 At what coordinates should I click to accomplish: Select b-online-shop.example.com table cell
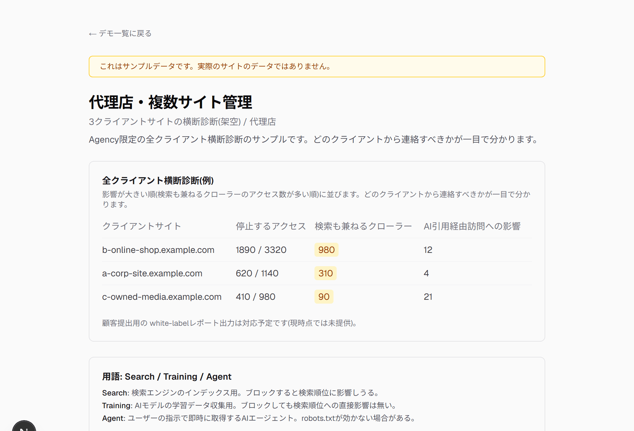(x=158, y=250)
